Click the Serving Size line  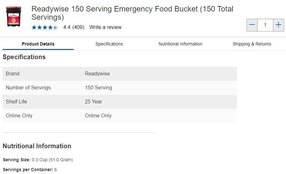38,160
